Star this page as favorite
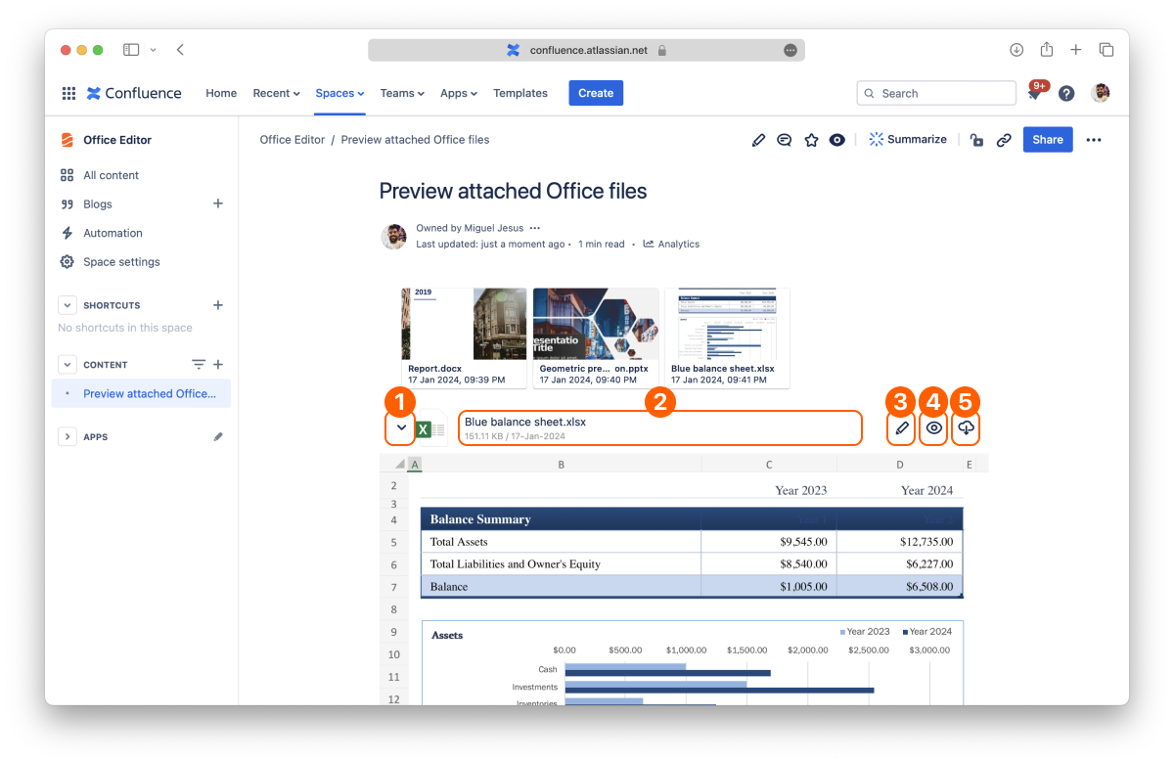The width and height of the screenshot is (1174, 763). [x=811, y=140]
